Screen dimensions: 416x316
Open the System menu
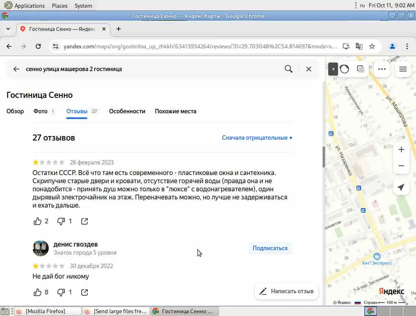tap(83, 6)
